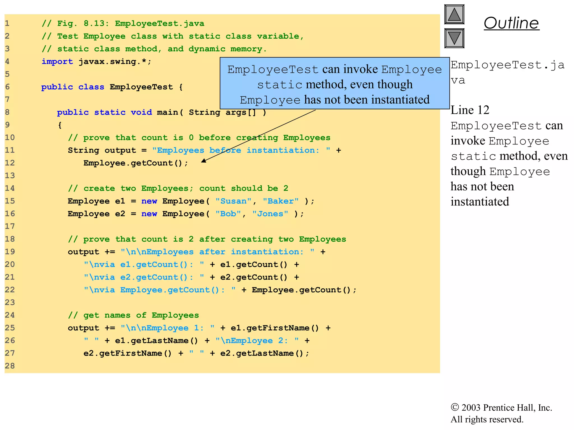This screenshot has height=430, width=574.
Task: Click "Employee.getCount();" on line 12
Action: click(136, 163)
